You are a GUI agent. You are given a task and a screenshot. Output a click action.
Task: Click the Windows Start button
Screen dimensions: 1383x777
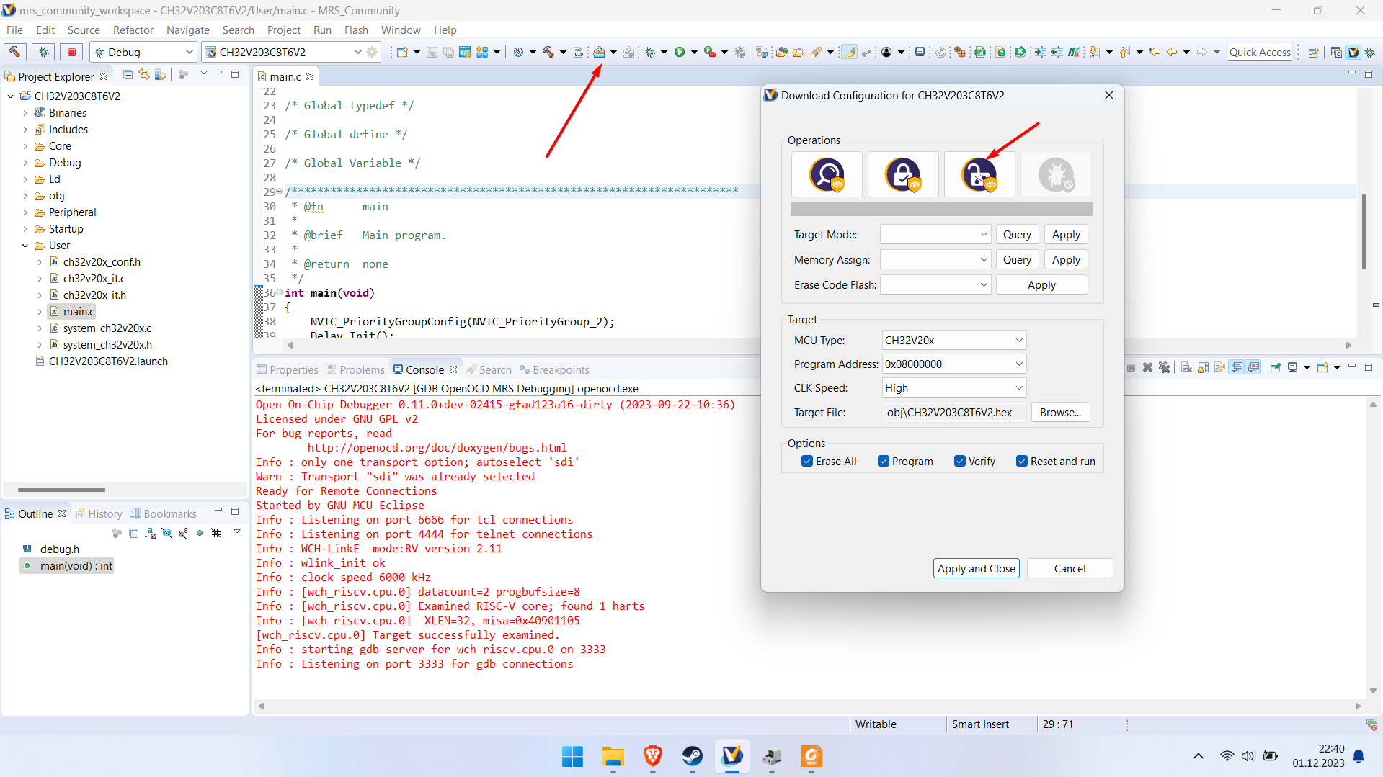573,756
